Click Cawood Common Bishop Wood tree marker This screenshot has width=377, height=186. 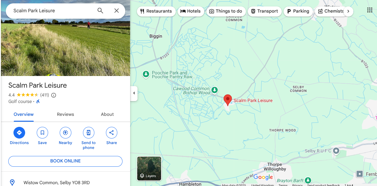[x=215, y=90]
